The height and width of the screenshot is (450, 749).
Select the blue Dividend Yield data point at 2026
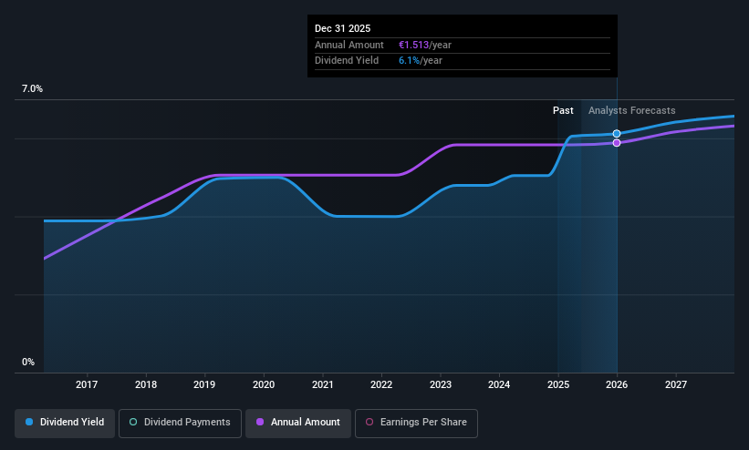point(617,134)
